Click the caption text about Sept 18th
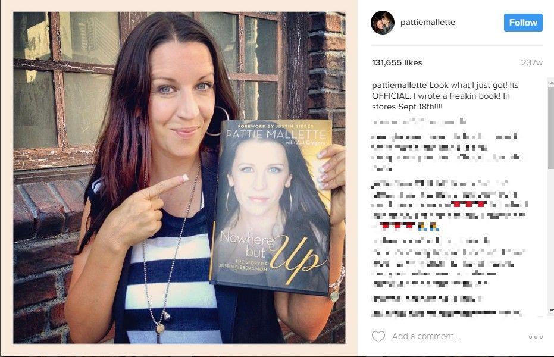This screenshot has width=554, height=357. (445, 96)
